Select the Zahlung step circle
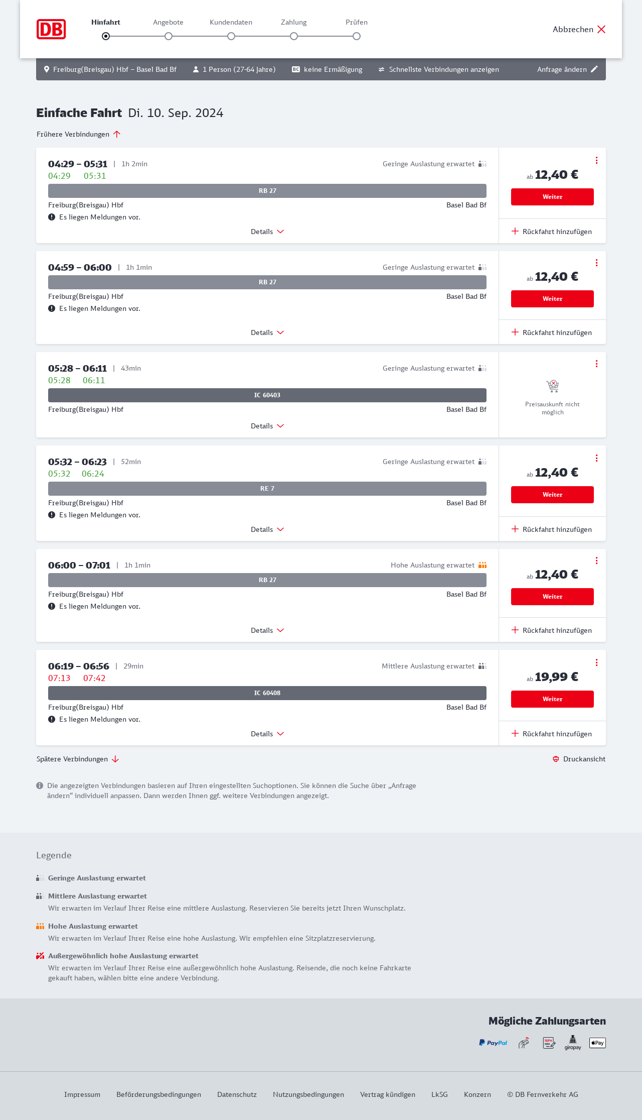 pos(294,36)
